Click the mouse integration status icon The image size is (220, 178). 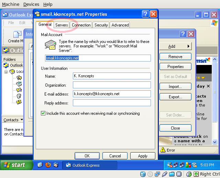pyautogui.click(x=189, y=174)
